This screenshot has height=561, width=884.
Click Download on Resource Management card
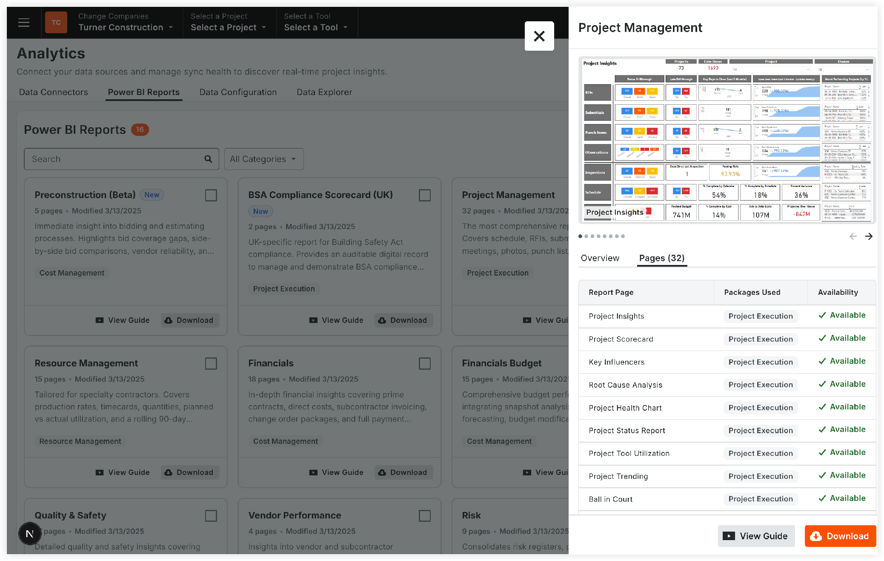click(x=190, y=472)
